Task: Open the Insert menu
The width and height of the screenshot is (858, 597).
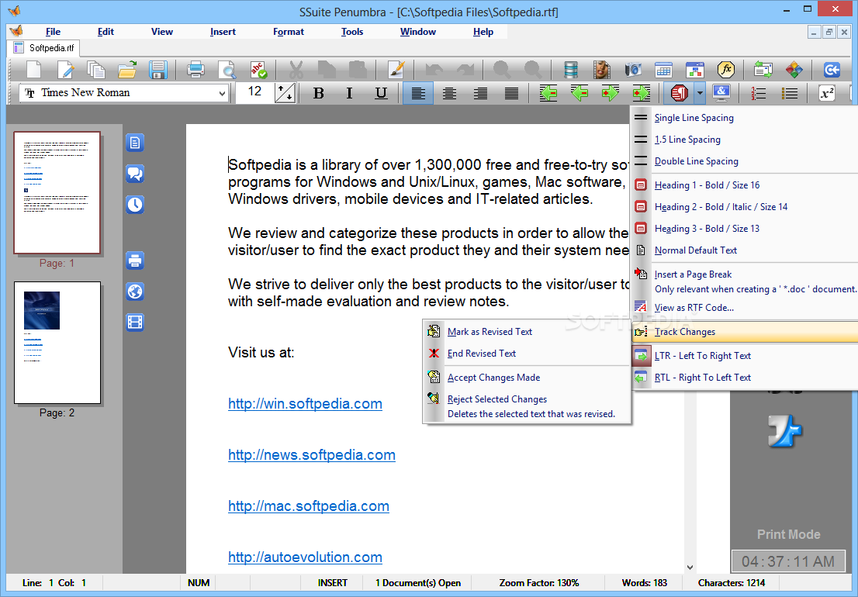Action: click(x=223, y=32)
